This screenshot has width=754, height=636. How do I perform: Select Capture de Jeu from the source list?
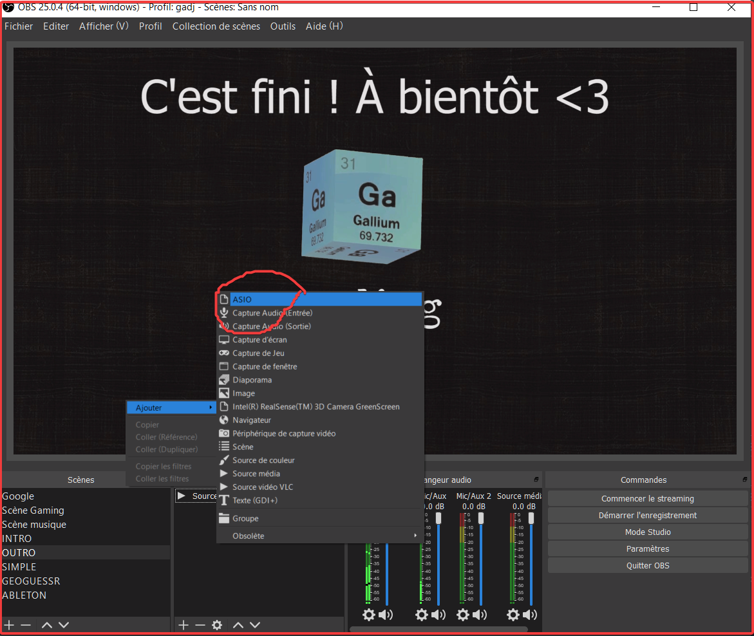pyautogui.click(x=258, y=353)
